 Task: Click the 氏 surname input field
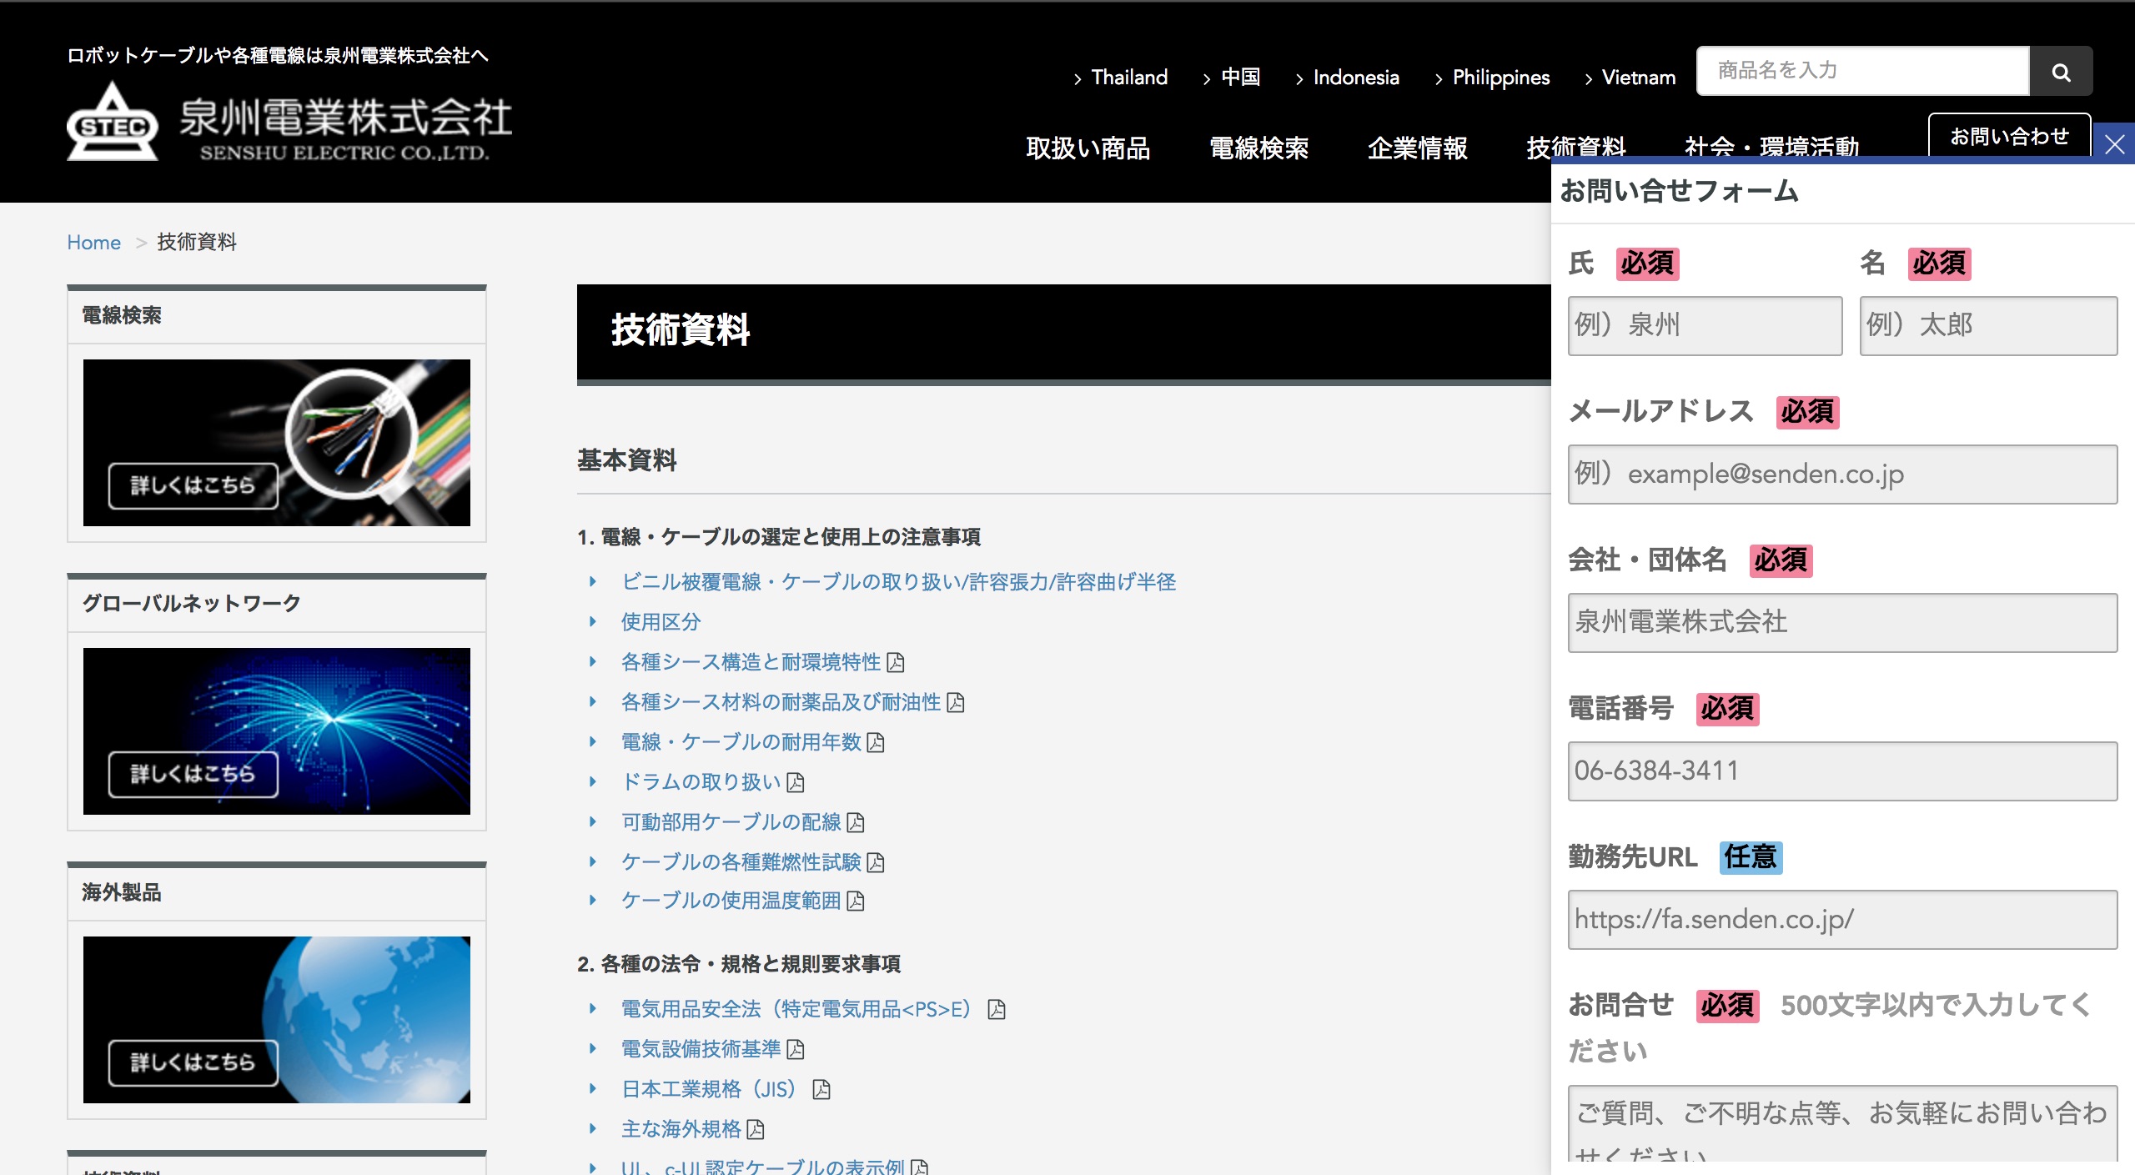[x=1705, y=325]
